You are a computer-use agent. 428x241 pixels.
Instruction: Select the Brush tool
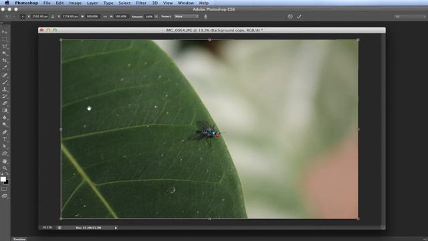[x=5, y=82]
